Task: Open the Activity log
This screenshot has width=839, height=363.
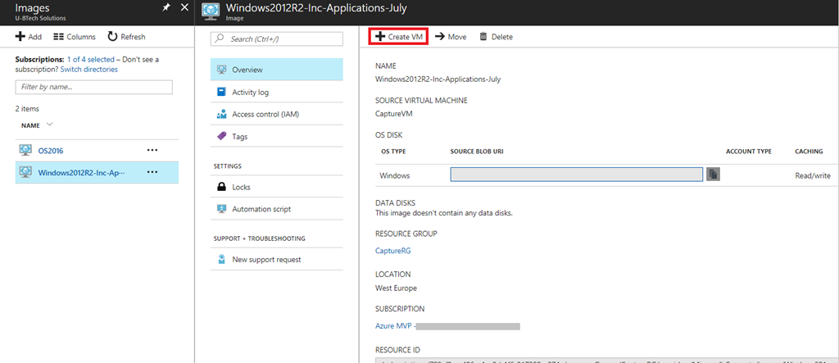Action: click(277, 92)
